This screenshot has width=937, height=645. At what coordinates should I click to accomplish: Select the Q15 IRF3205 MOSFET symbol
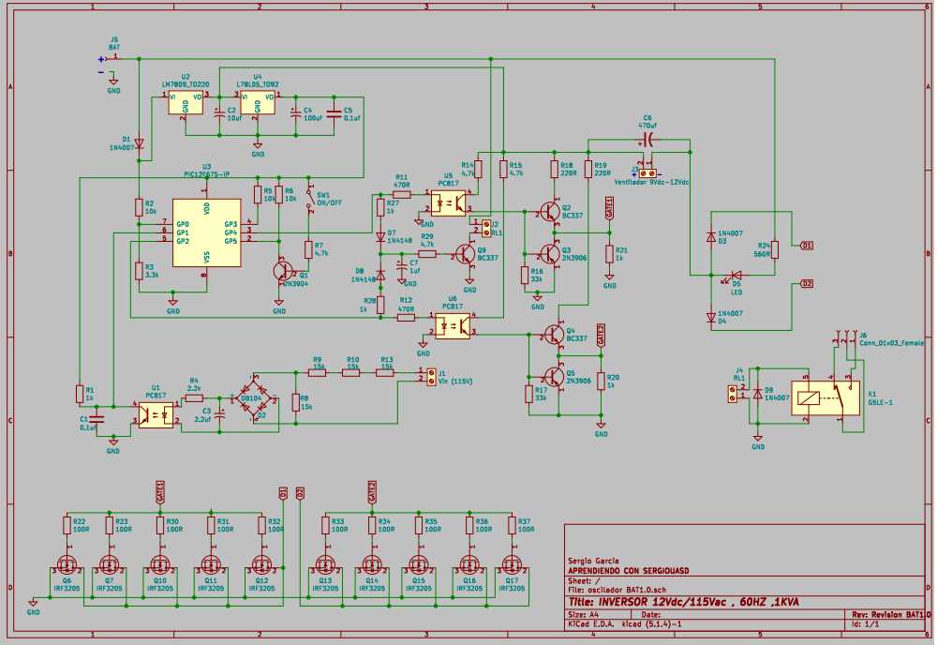[418, 563]
